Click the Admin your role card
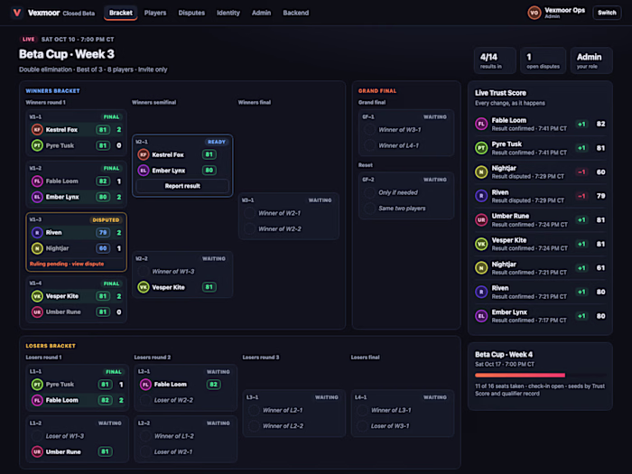The height and width of the screenshot is (474, 632). [x=591, y=60]
